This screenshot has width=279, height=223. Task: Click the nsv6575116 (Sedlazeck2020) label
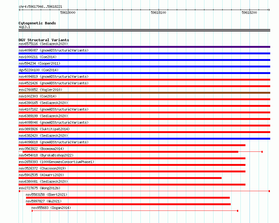pos(43,44)
